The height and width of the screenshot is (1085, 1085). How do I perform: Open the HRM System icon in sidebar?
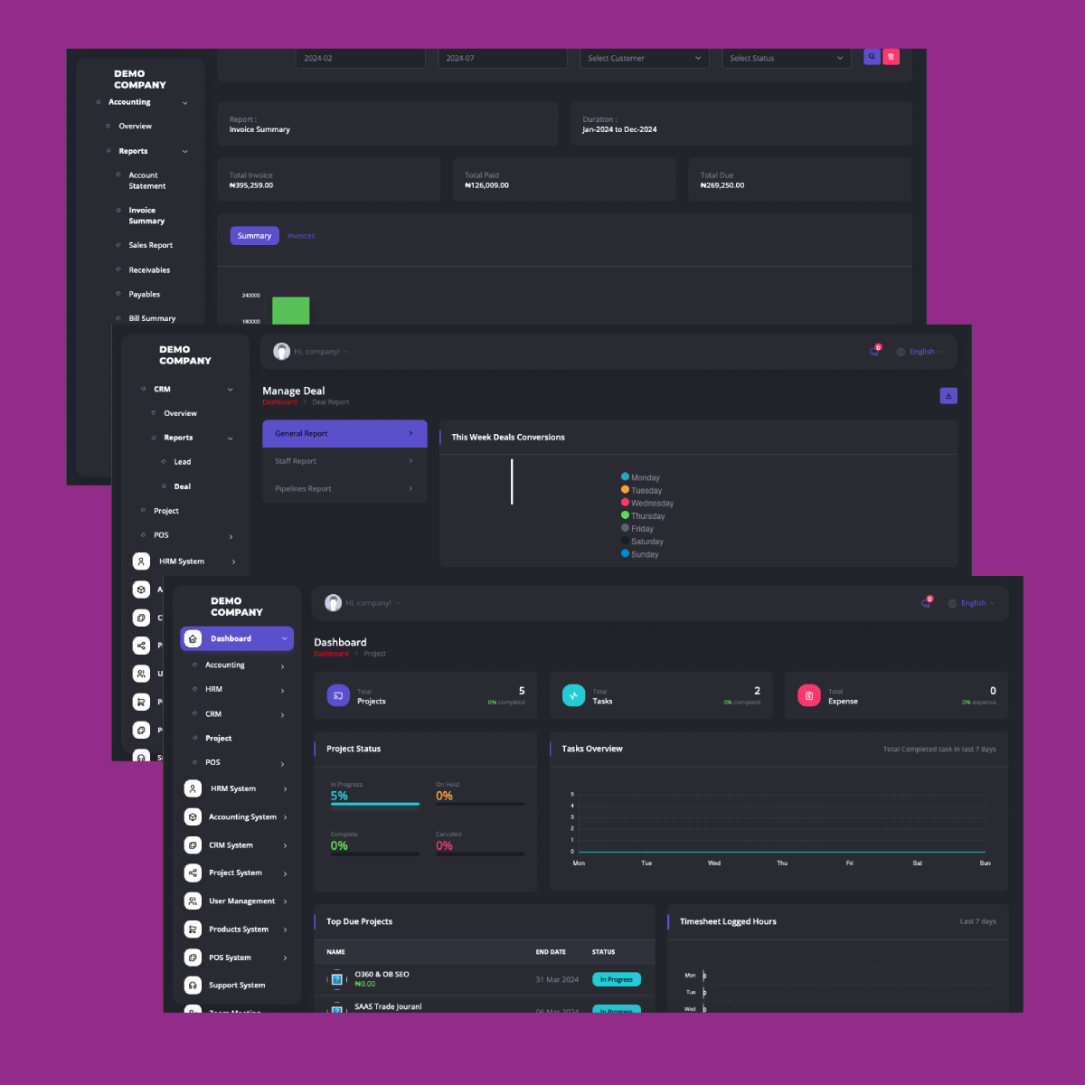coord(193,788)
